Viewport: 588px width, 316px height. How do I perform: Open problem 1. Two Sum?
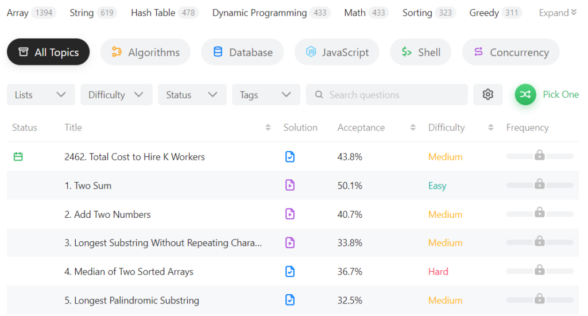coord(88,186)
